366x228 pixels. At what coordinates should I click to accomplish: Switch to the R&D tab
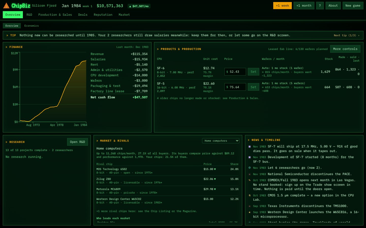coord(29,15)
